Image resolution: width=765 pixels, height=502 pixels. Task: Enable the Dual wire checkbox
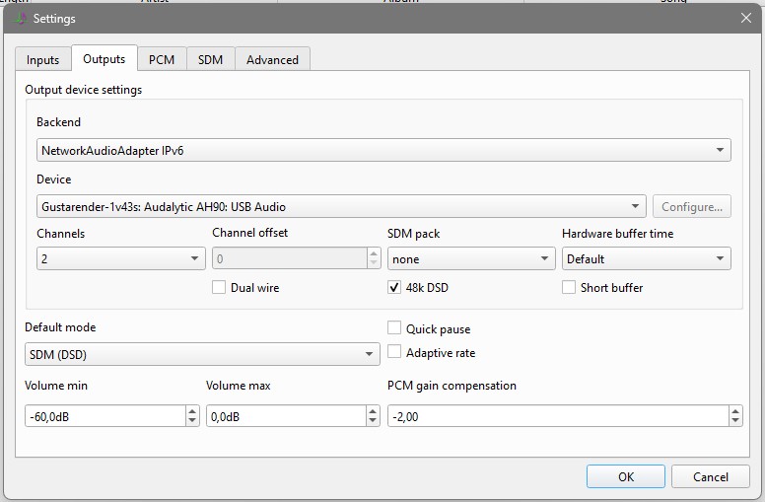click(219, 287)
